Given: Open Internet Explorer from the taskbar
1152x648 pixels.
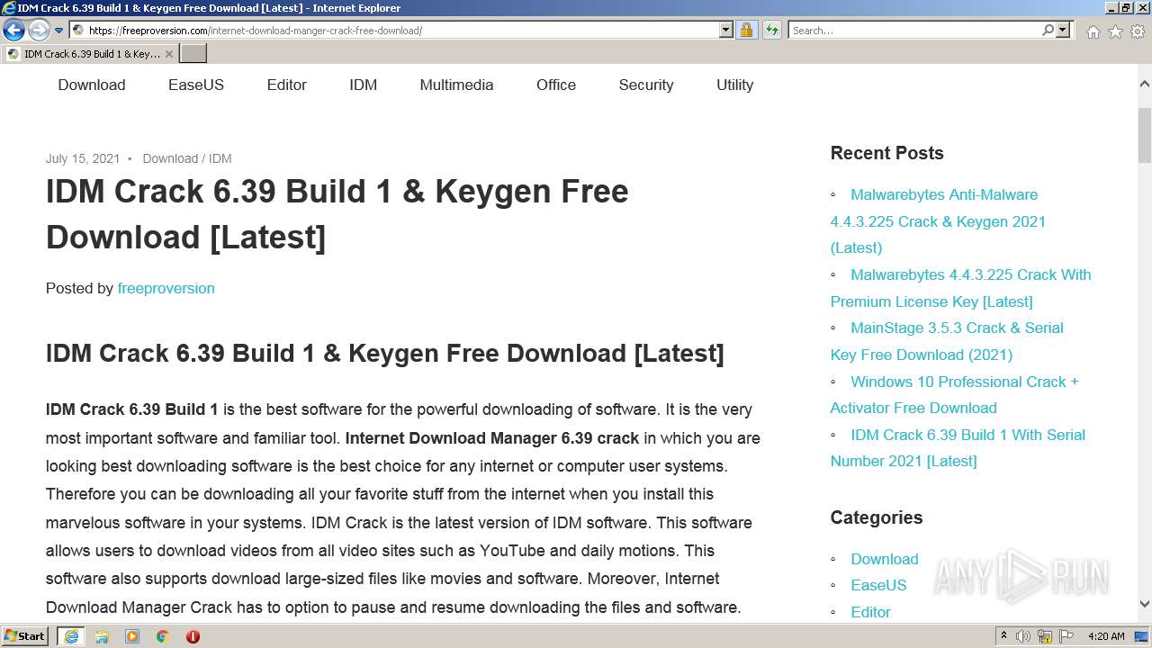Looking at the screenshot, I should [x=70, y=636].
